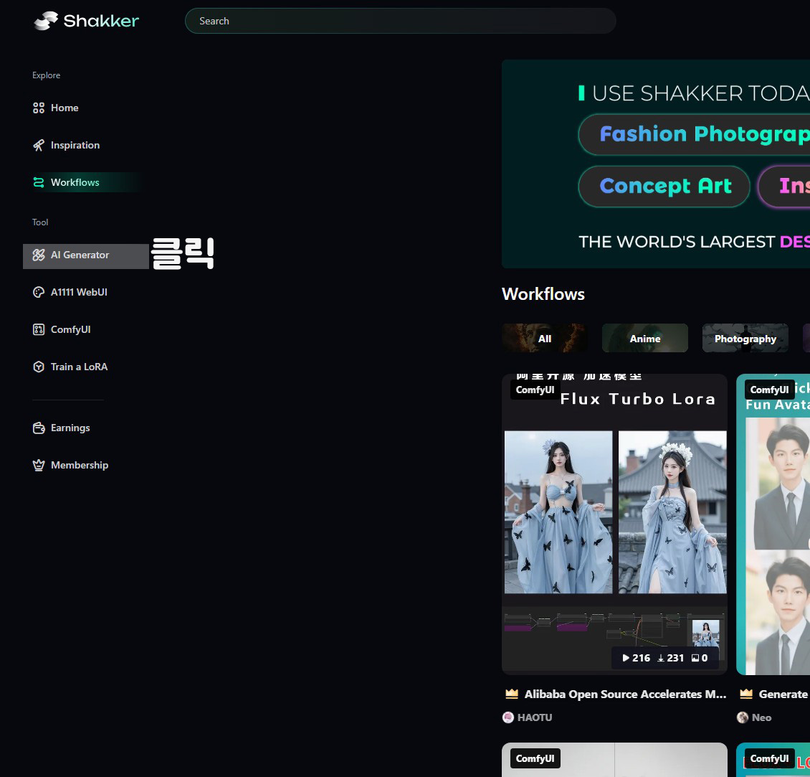Click the A1111 WebUI palette icon
The height and width of the screenshot is (777, 810).
(39, 292)
